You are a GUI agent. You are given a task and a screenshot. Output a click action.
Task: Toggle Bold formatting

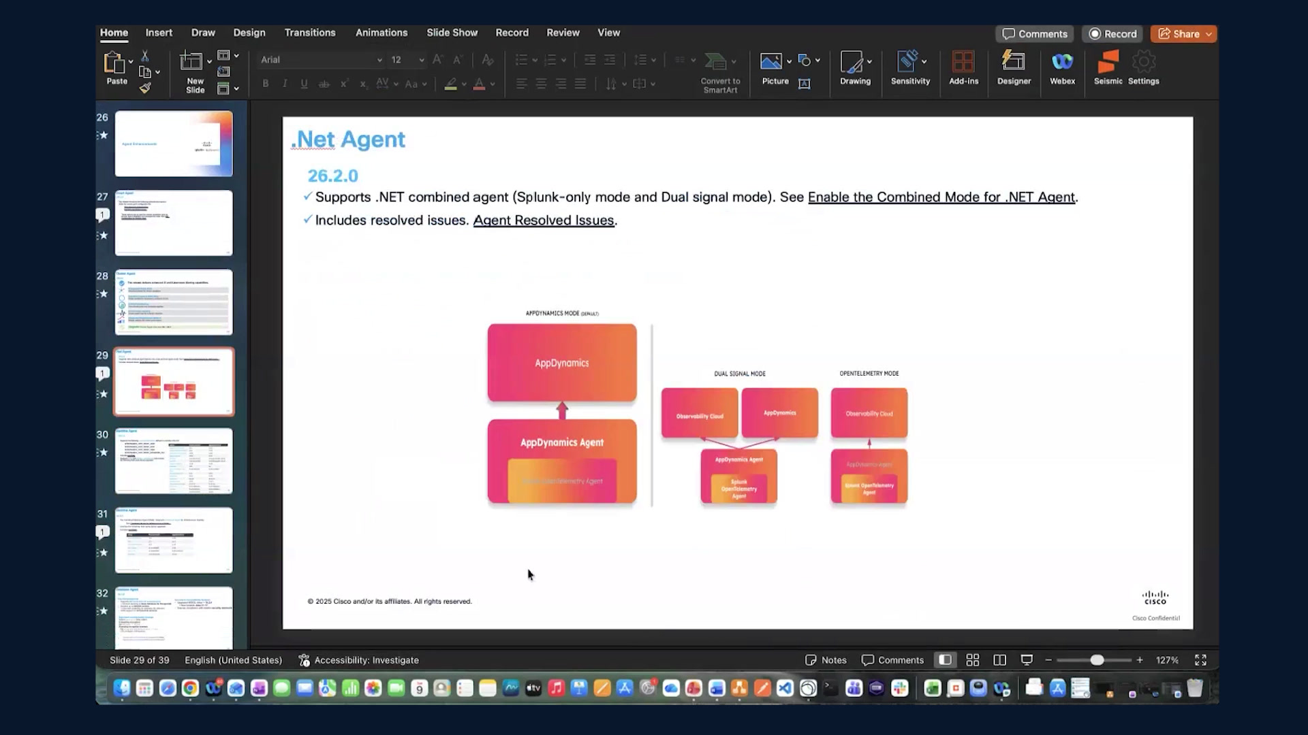[266, 84]
